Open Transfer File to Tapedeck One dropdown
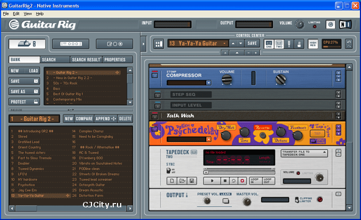The image size is (361, 220). coord(304,153)
